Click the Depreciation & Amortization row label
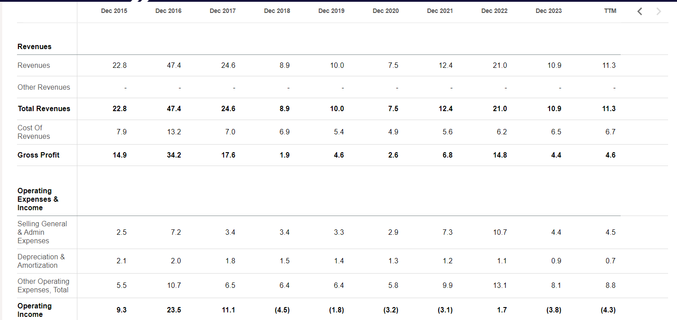The height and width of the screenshot is (320, 677). 41,261
